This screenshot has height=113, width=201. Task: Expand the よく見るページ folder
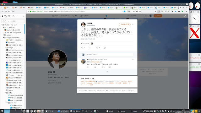pos(3,27)
